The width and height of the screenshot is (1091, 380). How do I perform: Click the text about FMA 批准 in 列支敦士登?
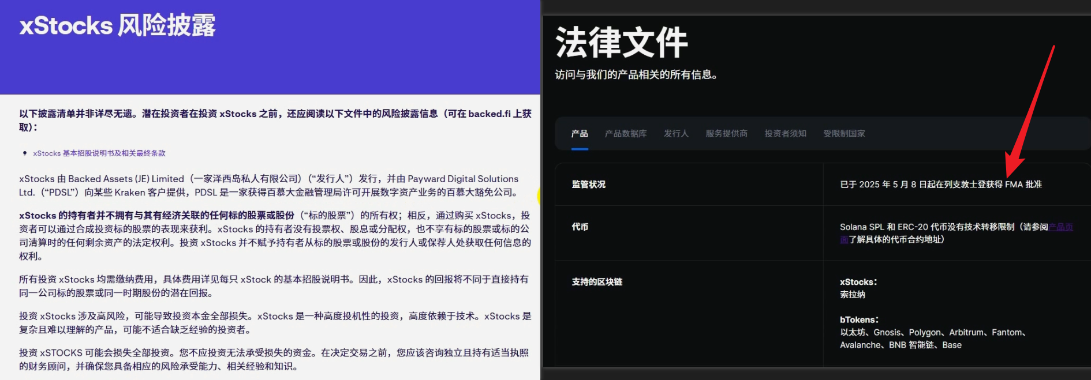tap(941, 185)
